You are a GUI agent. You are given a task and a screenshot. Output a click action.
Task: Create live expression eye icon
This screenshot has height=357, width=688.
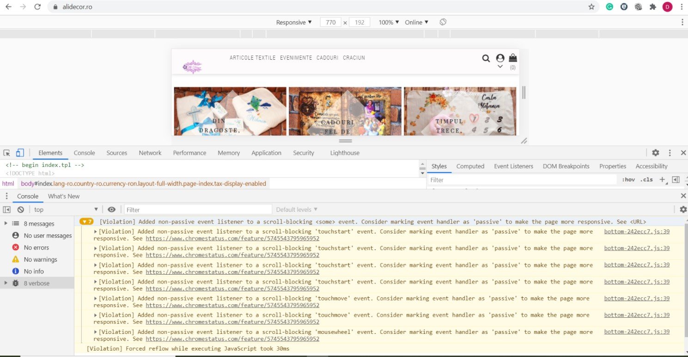tap(111, 209)
